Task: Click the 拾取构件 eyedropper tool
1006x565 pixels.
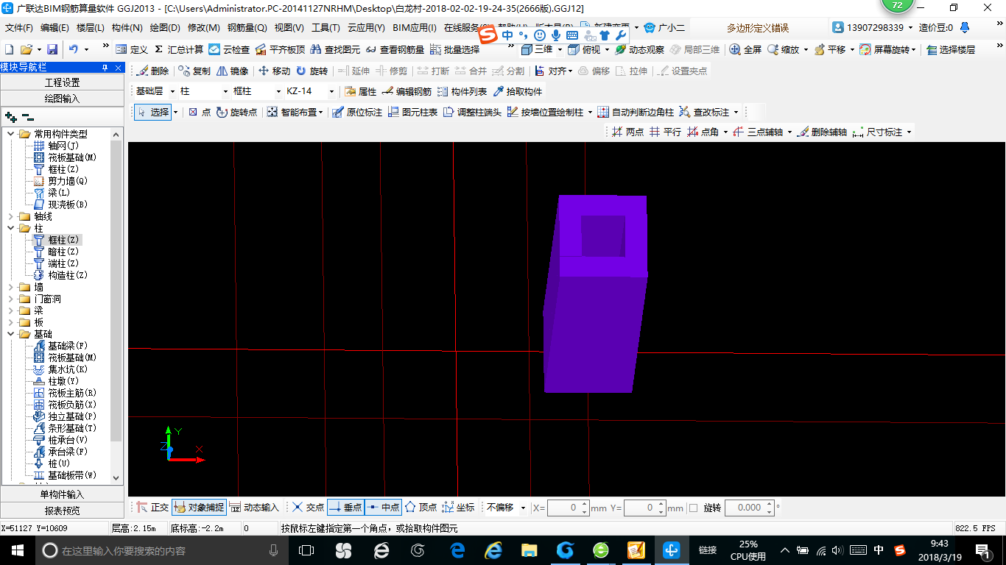Action: click(517, 91)
